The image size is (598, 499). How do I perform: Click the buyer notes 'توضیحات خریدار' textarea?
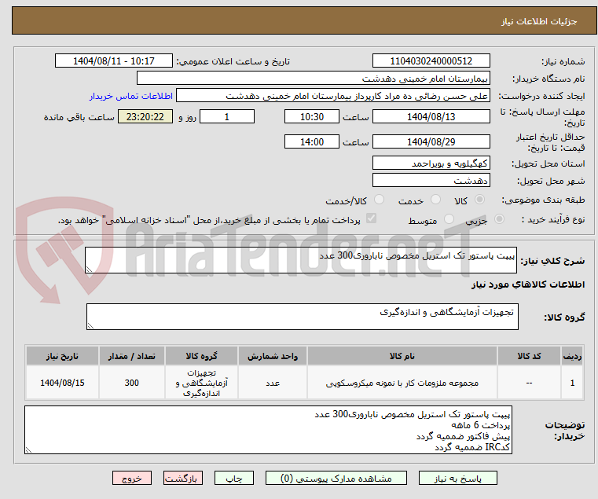point(268,430)
